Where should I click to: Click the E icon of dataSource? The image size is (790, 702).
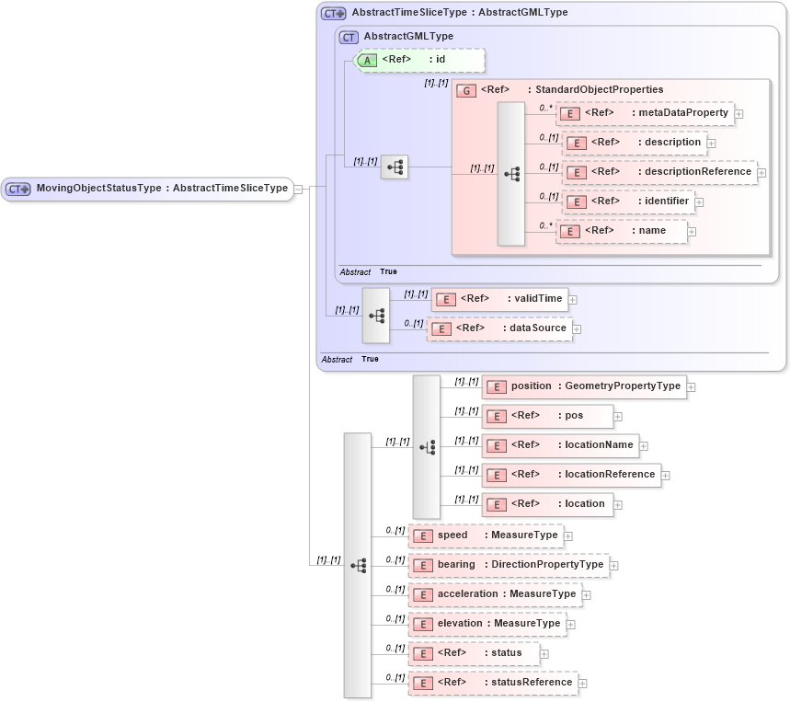[441, 329]
